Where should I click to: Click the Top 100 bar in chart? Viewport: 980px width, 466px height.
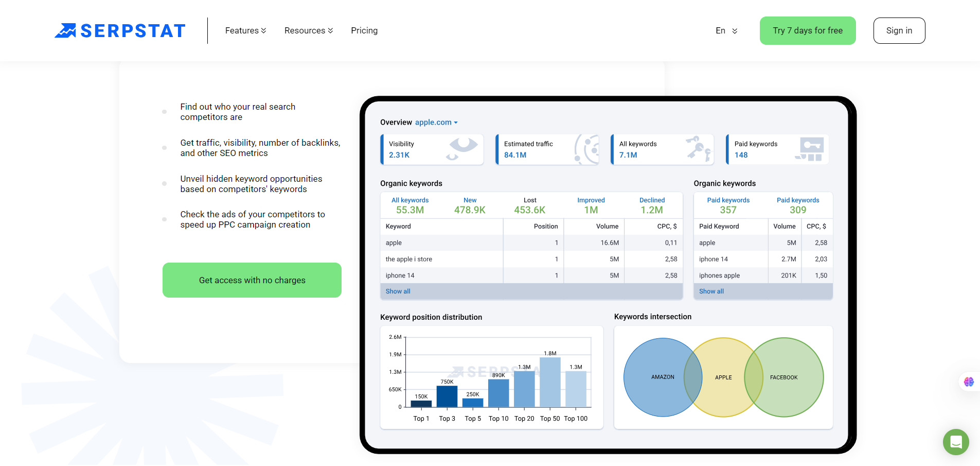tap(576, 389)
